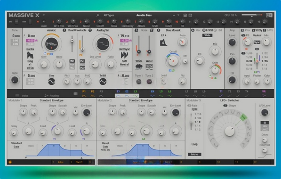This screenshot has height=179, width=281.
Task: Select the highlighted green LFO switcher shape
Action: tap(243, 118)
